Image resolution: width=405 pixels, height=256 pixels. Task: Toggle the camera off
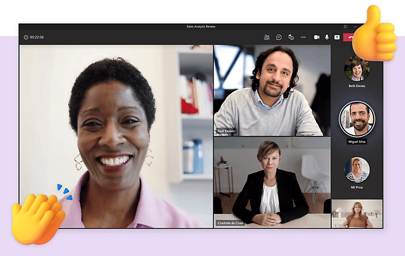tap(317, 37)
